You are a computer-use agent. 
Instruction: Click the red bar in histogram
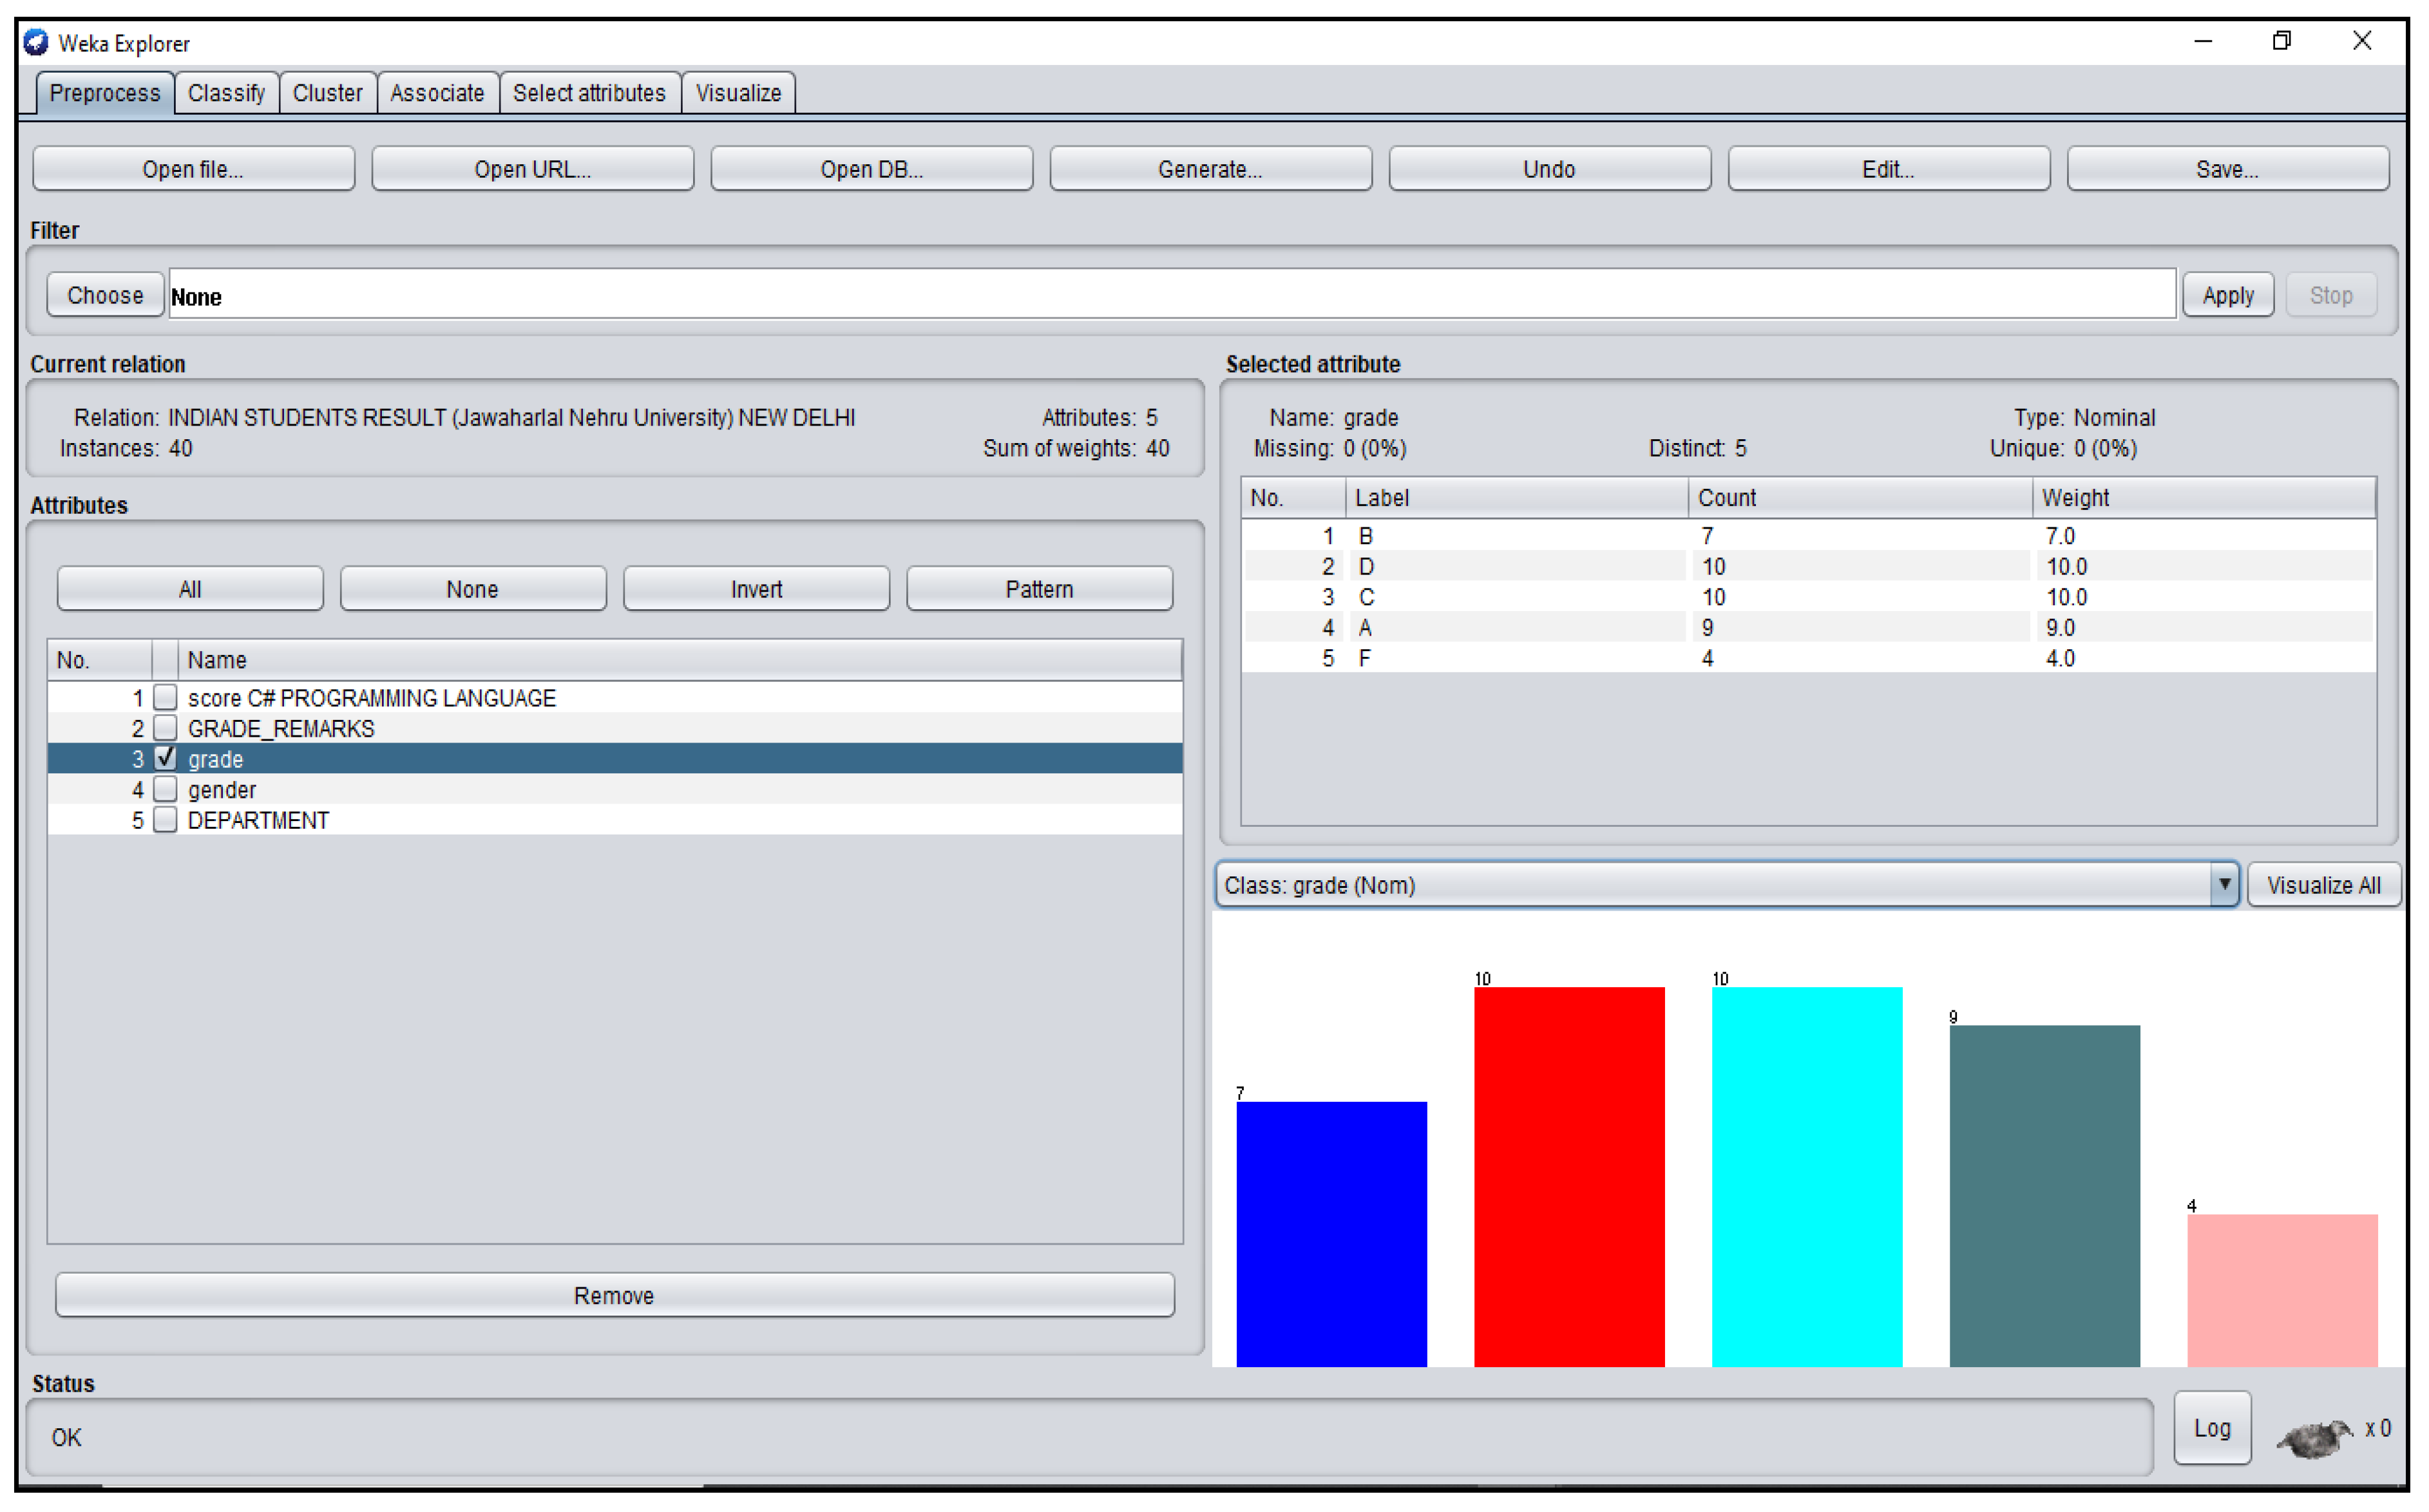[x=1568, y=1175]
